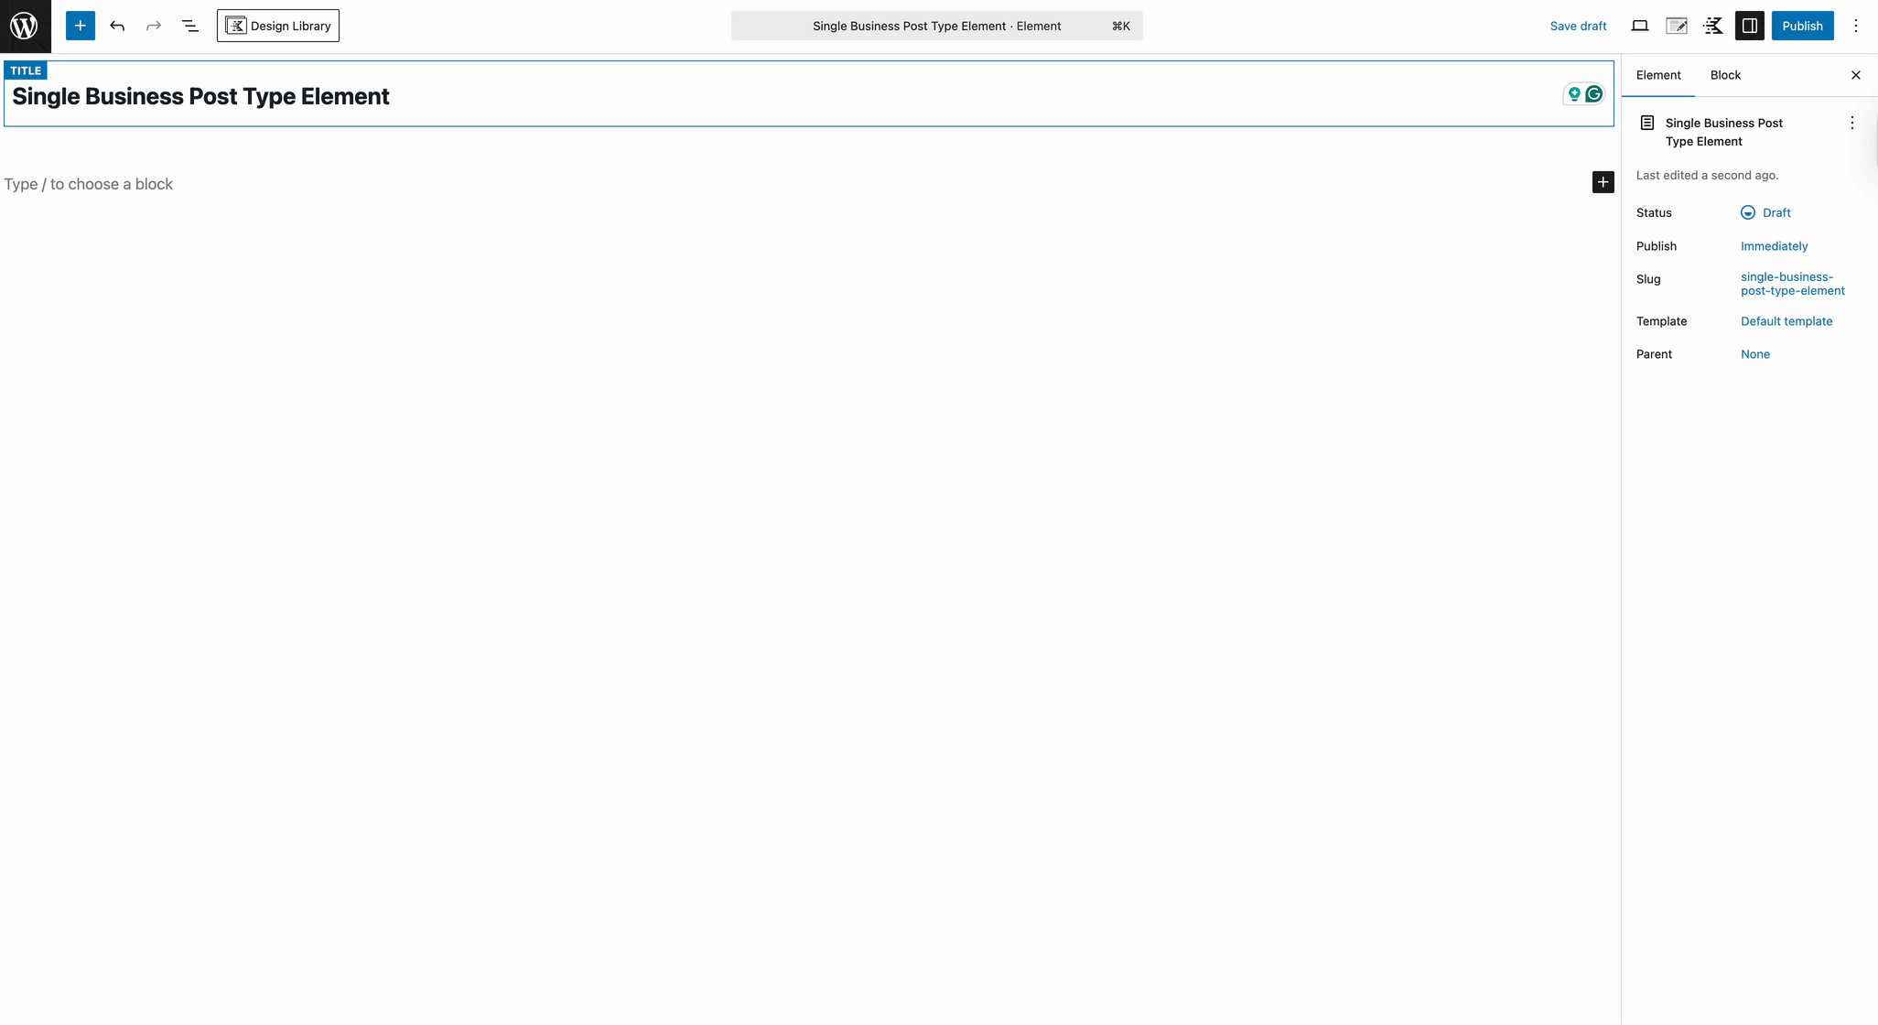The width and height of the screenshot is (1878, 1025).
Task: Click the editor pencil icon in the toolbar
Action: pyautogui.click(x=1676, y=26)
